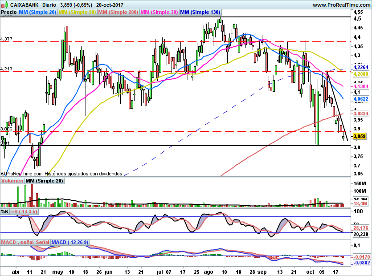Click the MACD-, señal histogram label

pos(17,243)
